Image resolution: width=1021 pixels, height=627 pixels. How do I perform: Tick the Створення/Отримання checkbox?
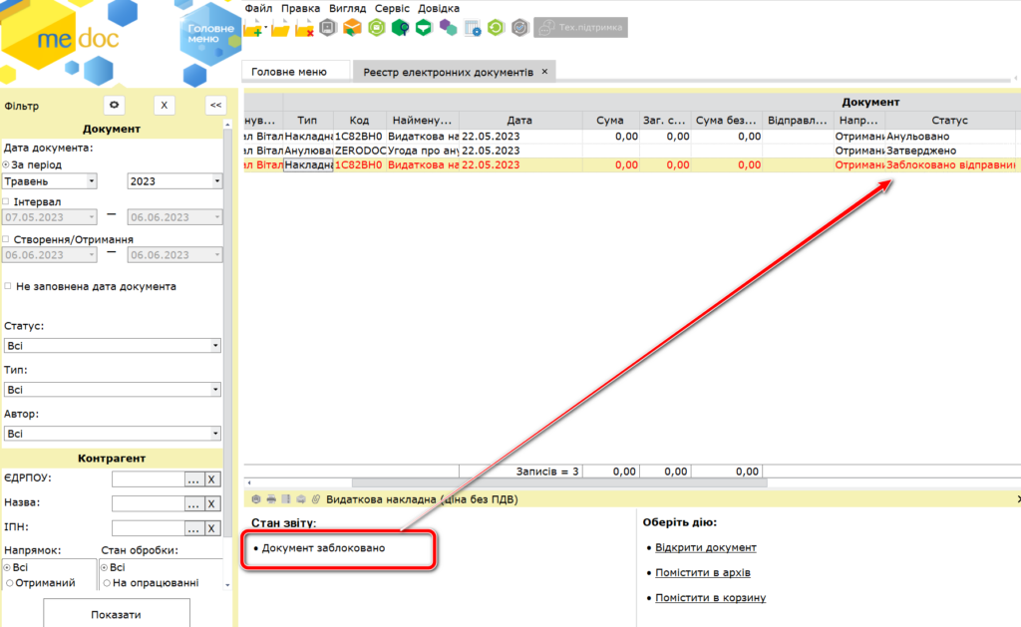[x=6, y=239]
